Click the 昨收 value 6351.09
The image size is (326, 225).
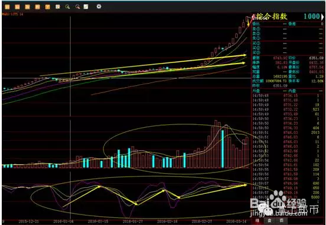click(280, 86)
